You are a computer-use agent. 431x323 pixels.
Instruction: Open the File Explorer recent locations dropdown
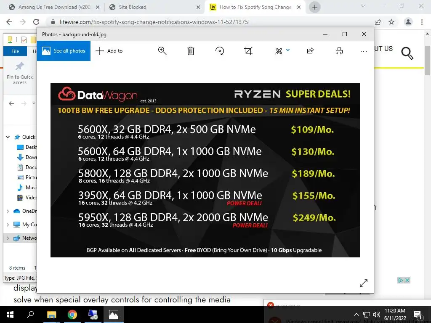(x=34, y=103)
